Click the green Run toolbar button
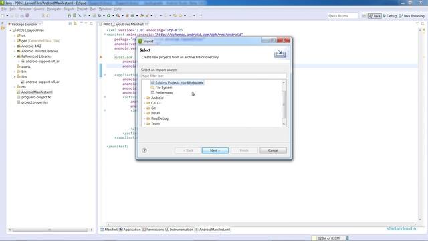428x241 pixels. click(108, 16)
